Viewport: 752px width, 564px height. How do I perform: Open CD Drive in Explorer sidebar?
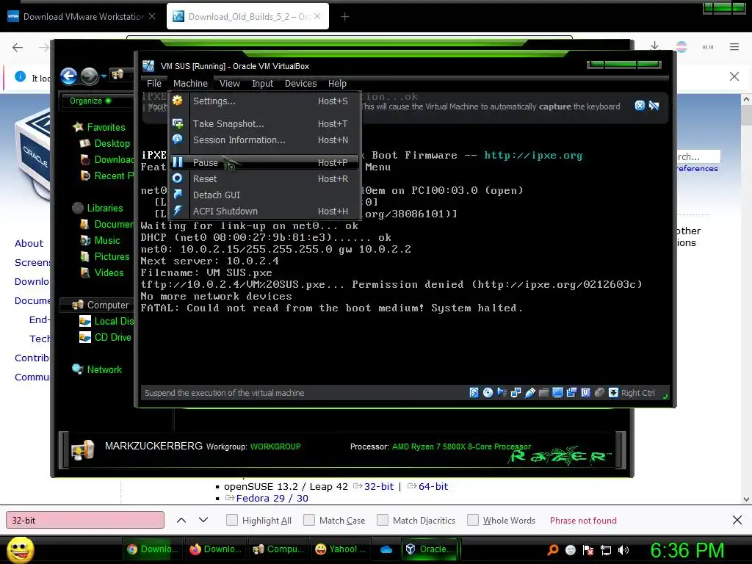click(x=112, y=337)
